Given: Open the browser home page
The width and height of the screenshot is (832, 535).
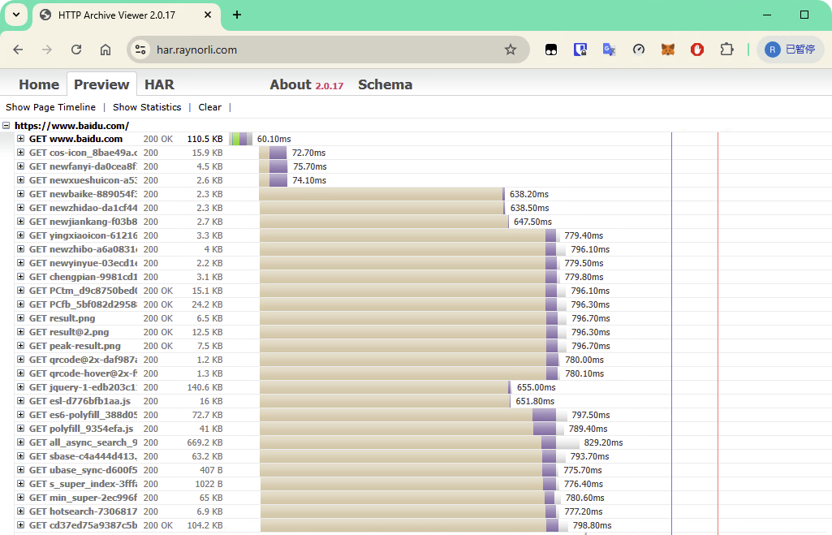Looking at the screenshot, I should pyautogui.click(x=106, y=50).
